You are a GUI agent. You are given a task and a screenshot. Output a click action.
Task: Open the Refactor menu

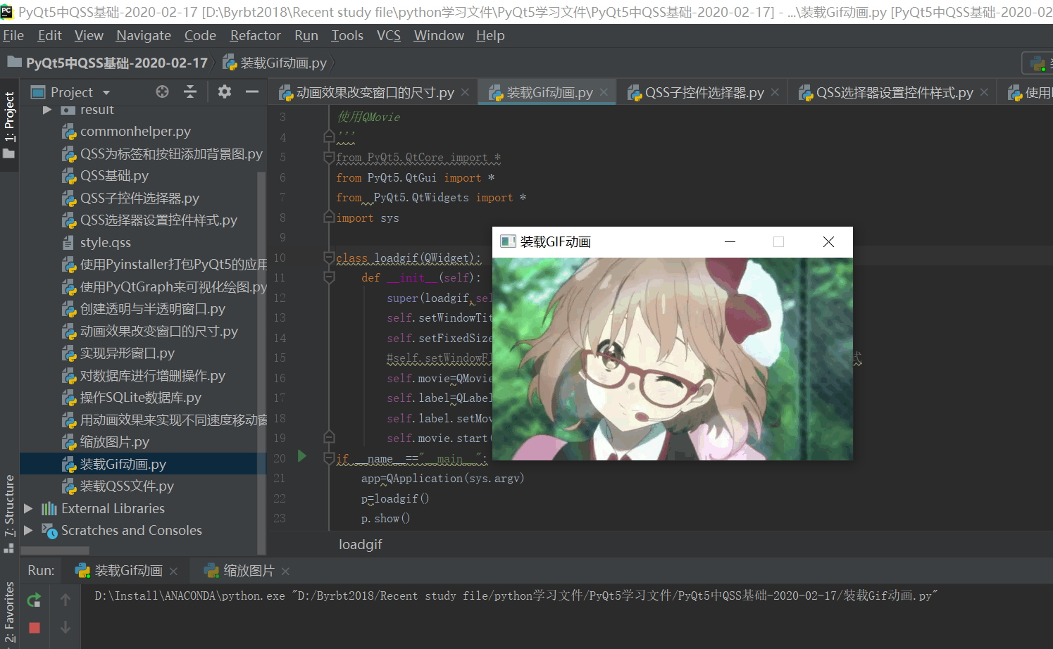(255, 35)
